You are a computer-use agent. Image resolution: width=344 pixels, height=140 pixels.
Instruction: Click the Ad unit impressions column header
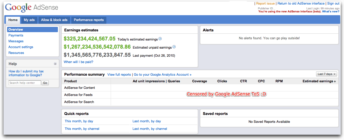(149, 81)
